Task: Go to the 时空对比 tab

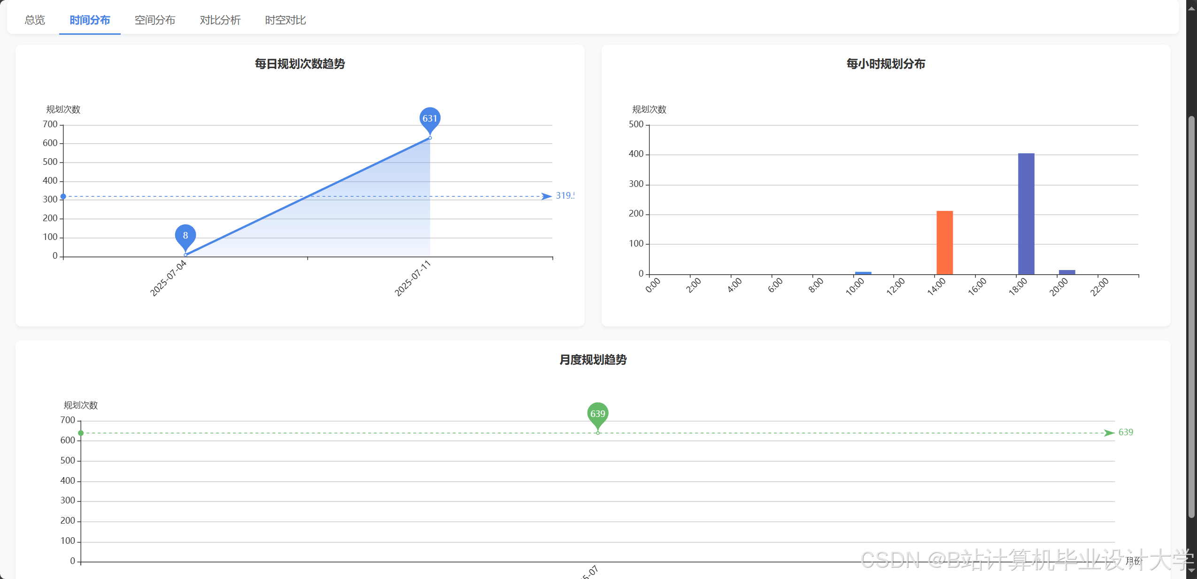Action: (x=286, y=20)
